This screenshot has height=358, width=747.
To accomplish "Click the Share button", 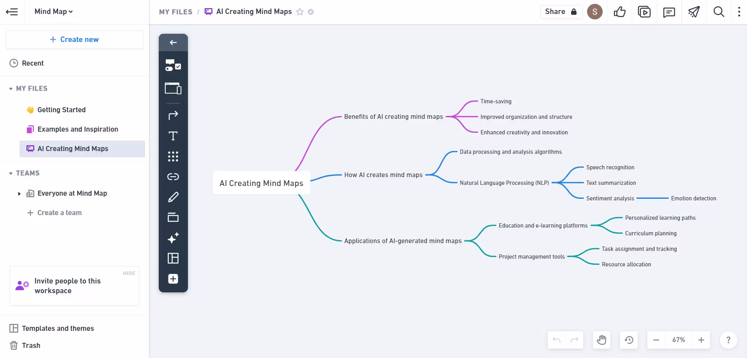I will (x=561, y=12).
